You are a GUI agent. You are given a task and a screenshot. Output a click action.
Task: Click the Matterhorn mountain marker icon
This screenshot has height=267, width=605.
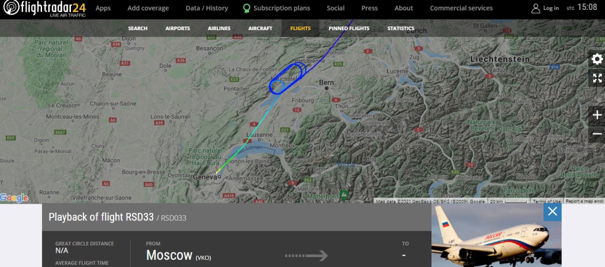pos(344,194)
